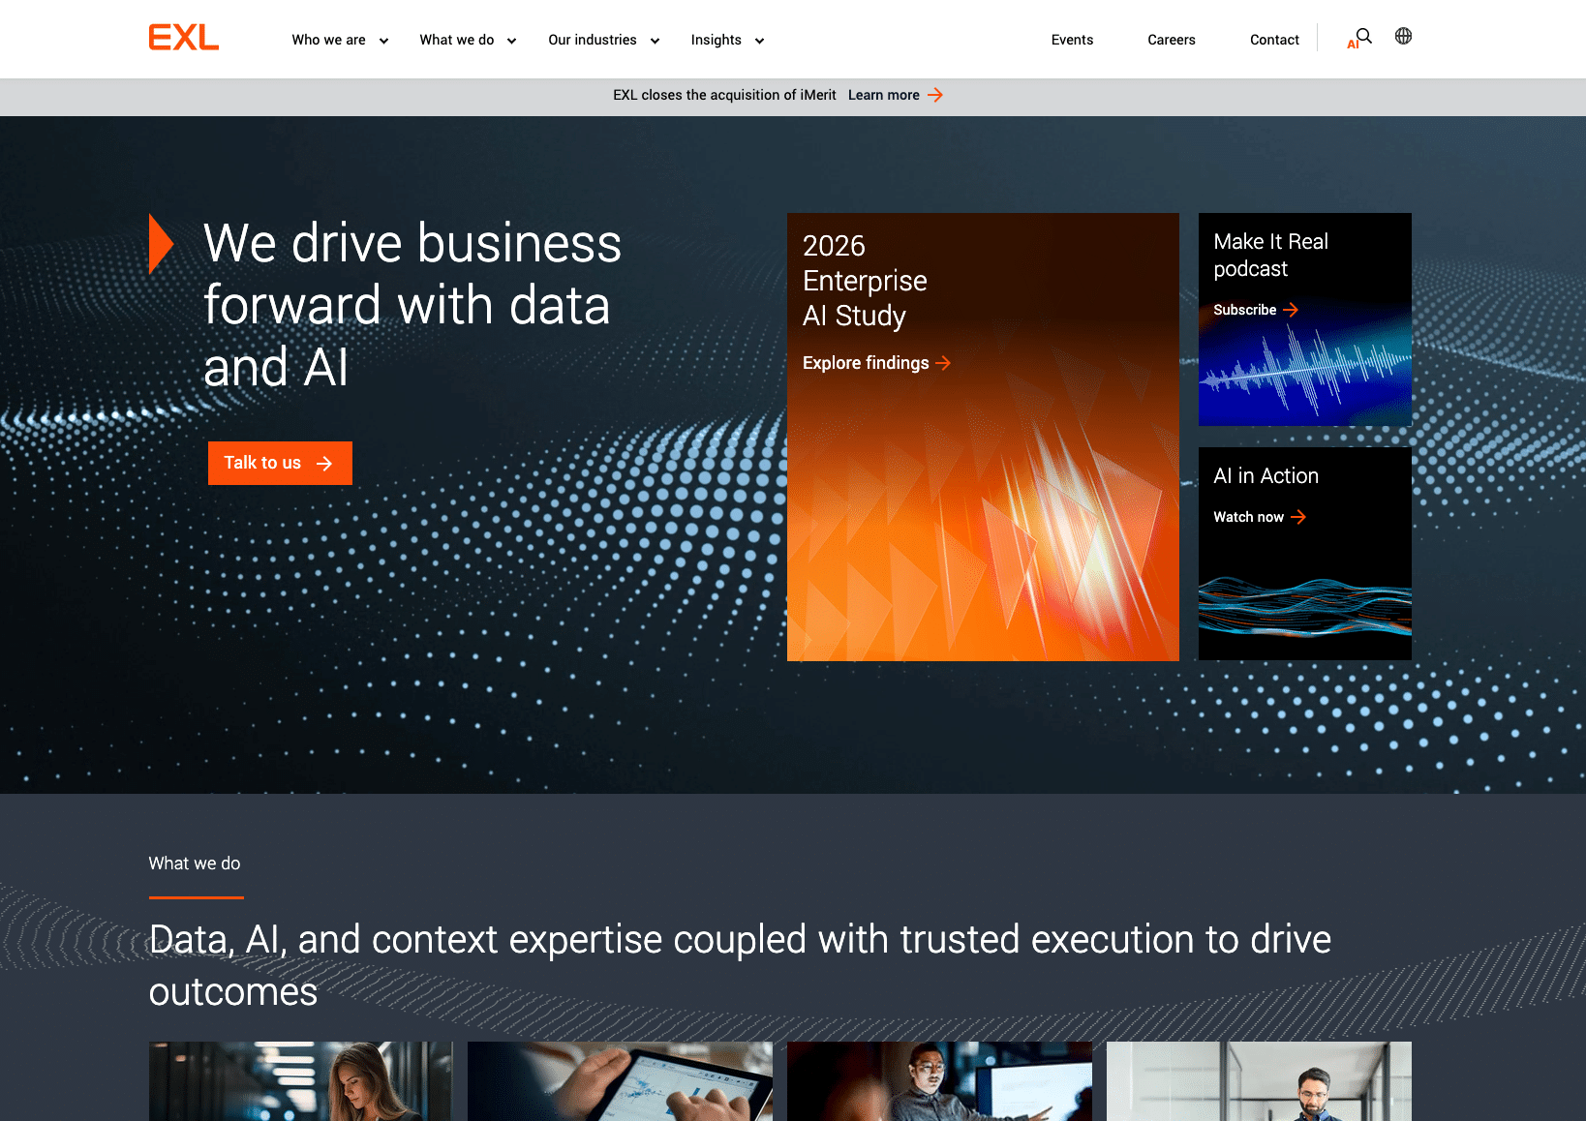Open the Our industries menu
The image size is (1586, 1121).
(x=593, y=40)
